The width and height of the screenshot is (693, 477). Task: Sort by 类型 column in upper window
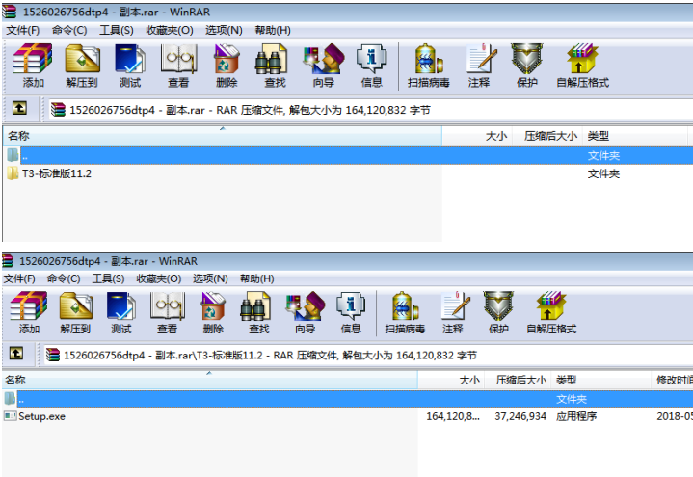pyautogui.click(x=635, y=136)
